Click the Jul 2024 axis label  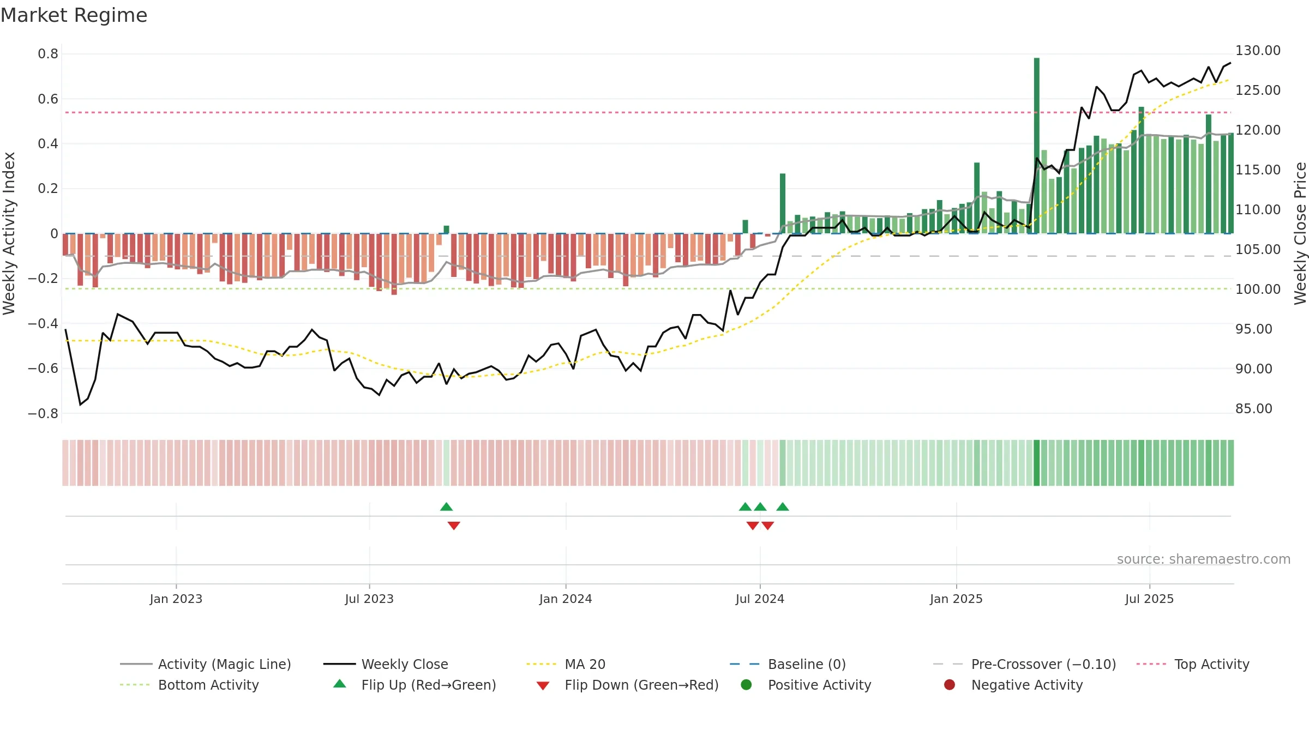[x=760, y=599]
